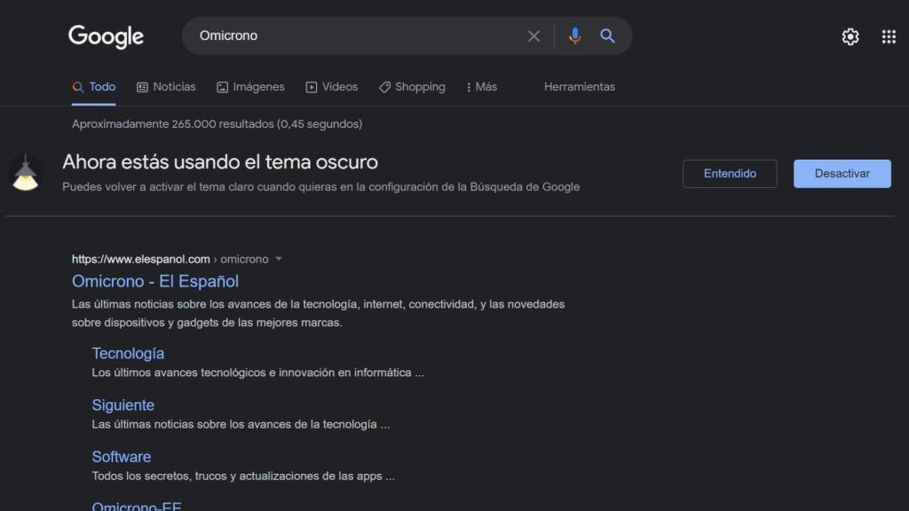909x511 pixels.
Task: Click the voice search microphone icon
Action: pyautogui.click(x=574, y=35)
